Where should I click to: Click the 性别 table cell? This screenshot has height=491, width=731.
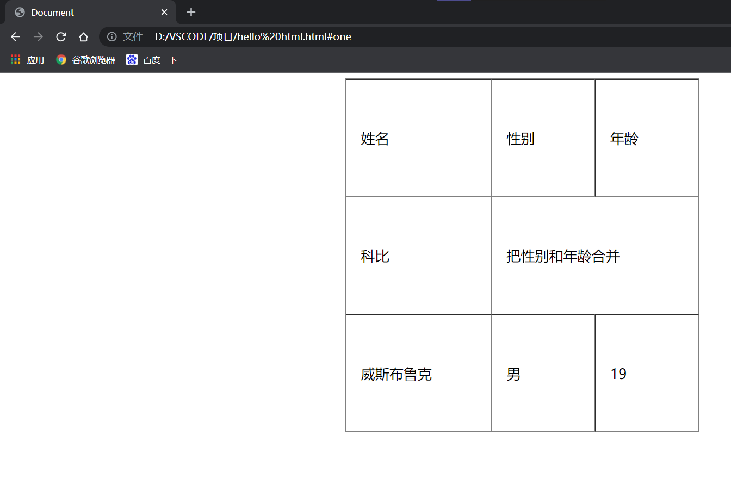click(x=543, y=138)
